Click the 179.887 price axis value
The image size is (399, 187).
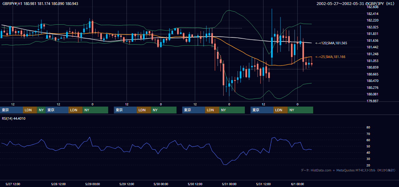[372, 101]
